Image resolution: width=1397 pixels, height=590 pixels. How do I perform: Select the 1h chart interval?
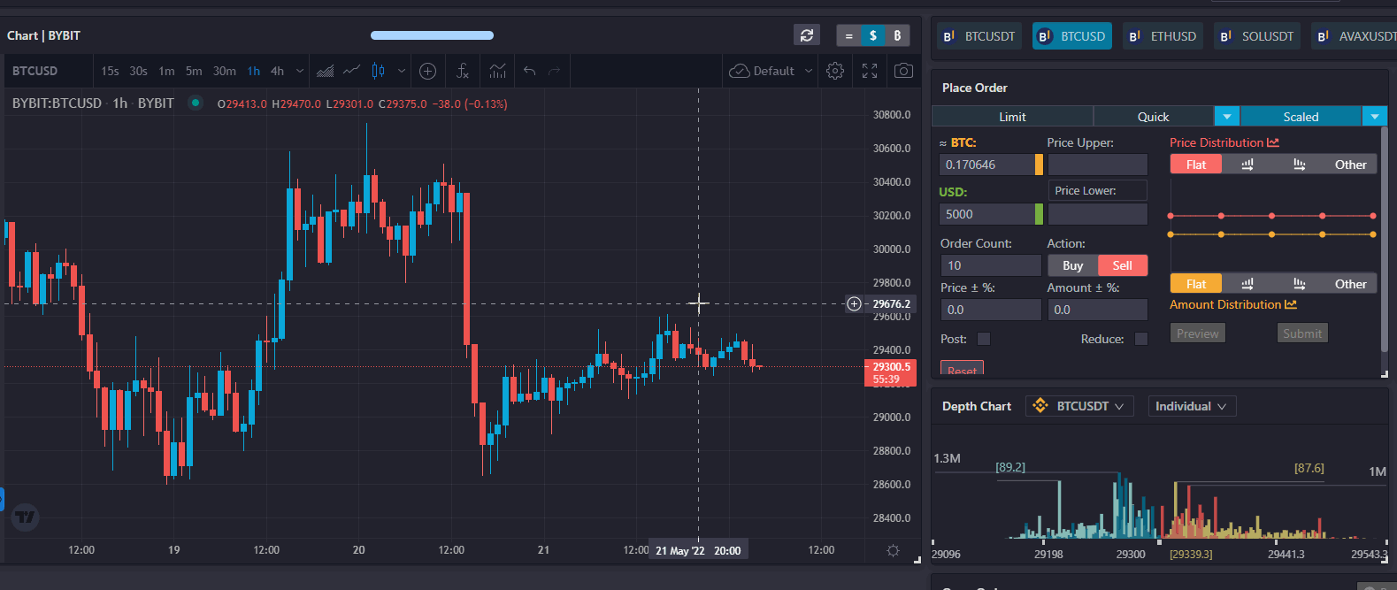point(254,71)
